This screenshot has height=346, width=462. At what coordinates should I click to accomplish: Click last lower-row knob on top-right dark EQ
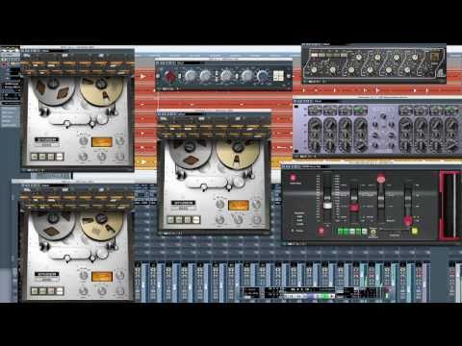[x=407, y=70]
